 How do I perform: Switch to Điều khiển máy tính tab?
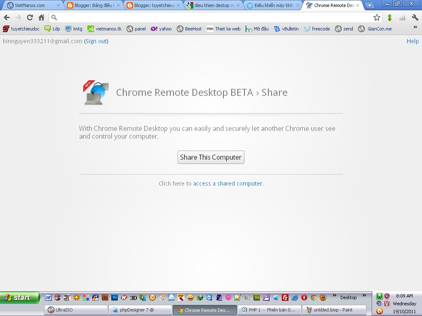coord(273,5)
